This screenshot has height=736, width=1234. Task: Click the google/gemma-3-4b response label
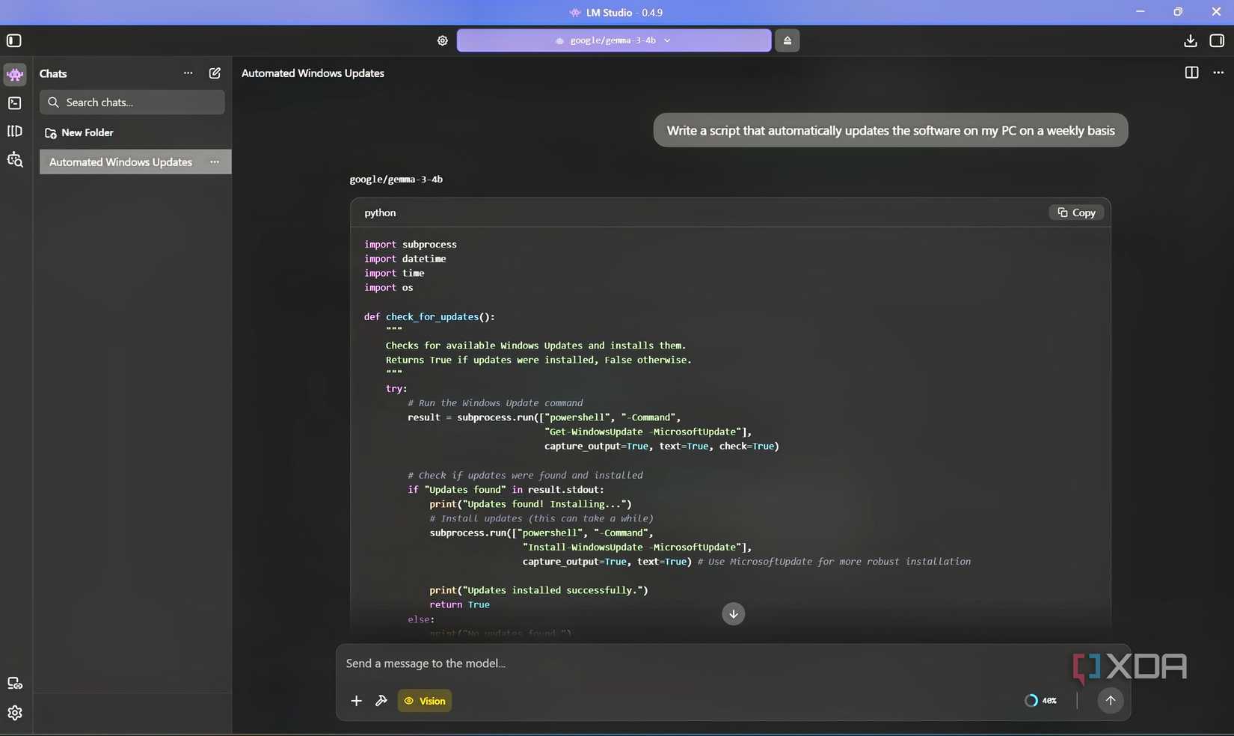(x=396, y=180)
